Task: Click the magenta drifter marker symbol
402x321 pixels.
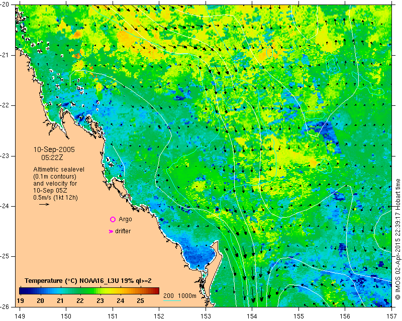Action: click(111, 231)
